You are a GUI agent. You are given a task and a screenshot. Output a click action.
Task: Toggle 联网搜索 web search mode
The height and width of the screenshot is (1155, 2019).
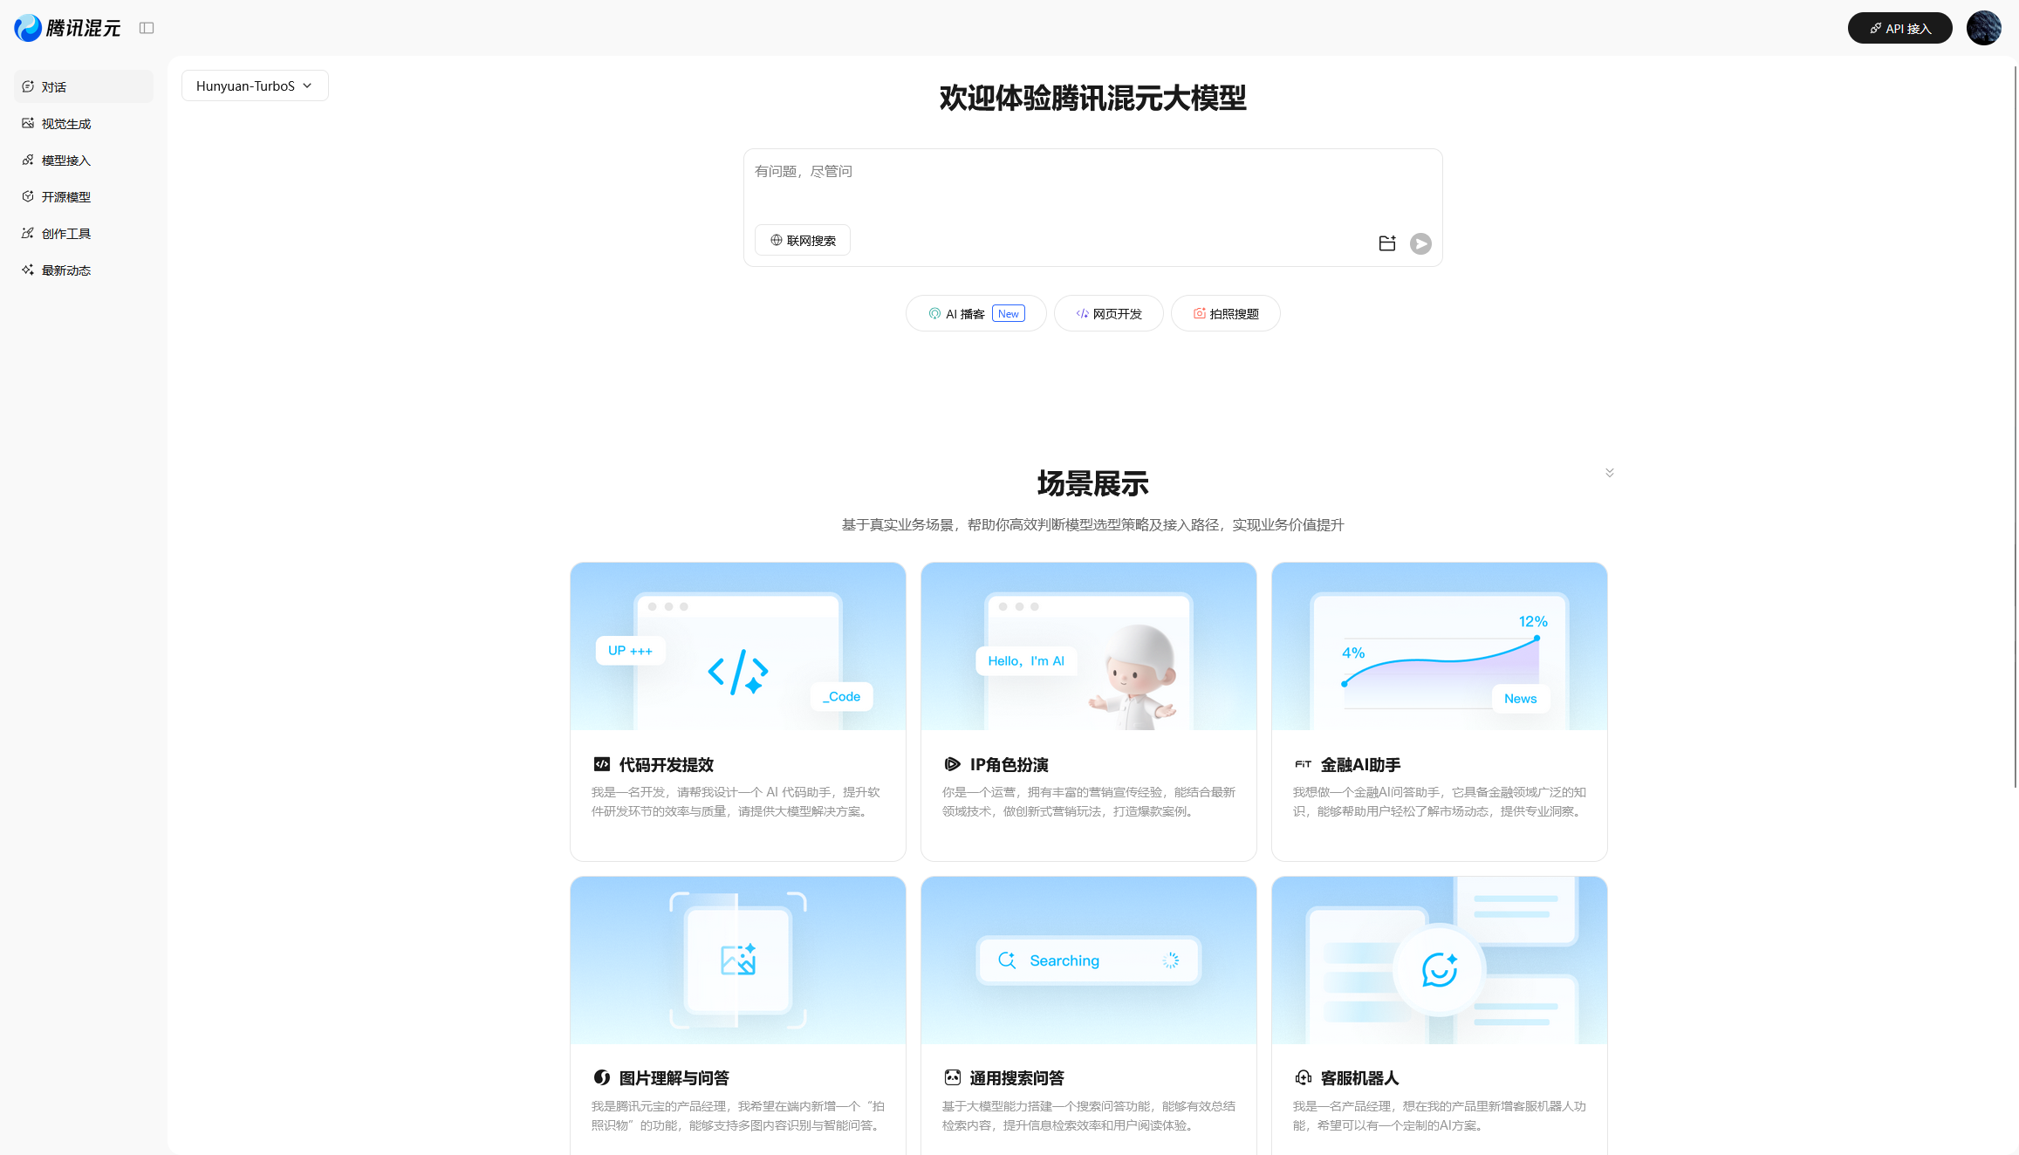802,239
